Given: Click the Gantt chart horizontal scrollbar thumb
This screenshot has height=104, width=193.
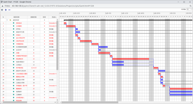Looking at the screenshot, I should (x=90, y=102).
